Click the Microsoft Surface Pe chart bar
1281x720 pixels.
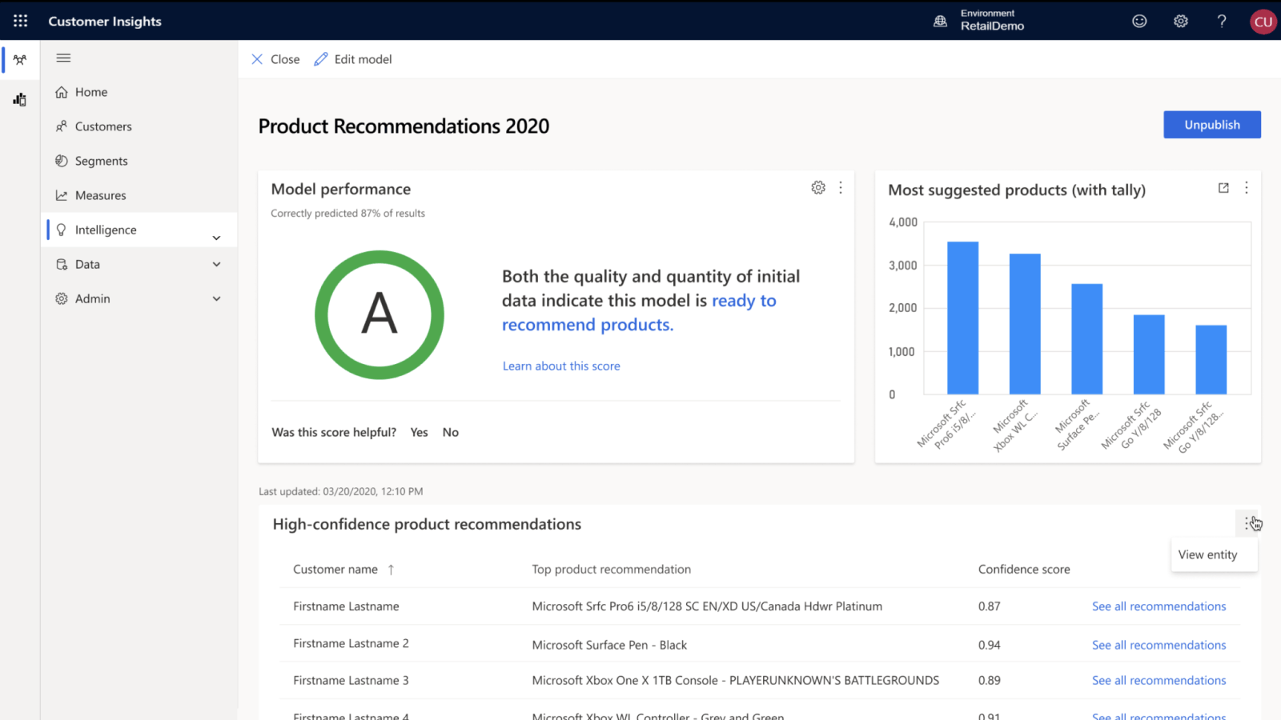pyautogui.click(x=1086, y=338)
